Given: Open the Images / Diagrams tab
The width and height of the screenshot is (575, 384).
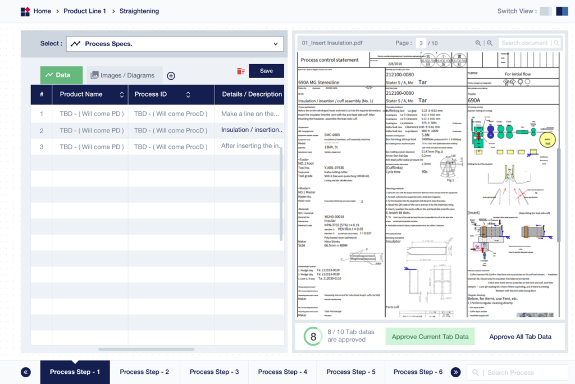Looking at the screenshot, I should 122,75.
